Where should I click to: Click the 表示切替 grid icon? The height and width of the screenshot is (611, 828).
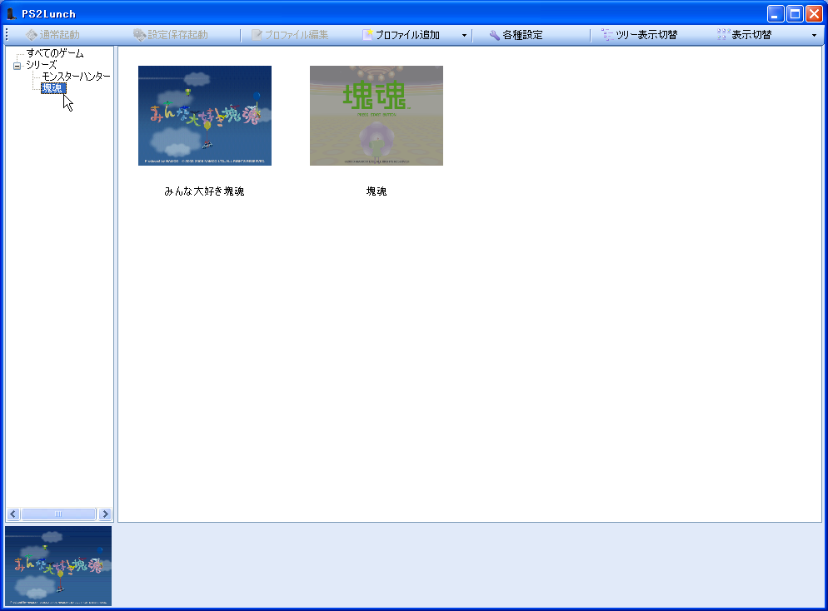(x=723, y=35)
